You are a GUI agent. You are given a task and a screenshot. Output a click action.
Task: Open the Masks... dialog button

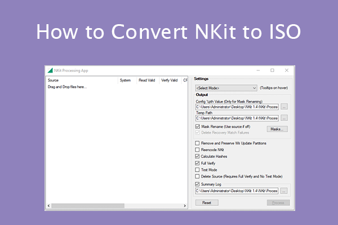click(277, 129)
